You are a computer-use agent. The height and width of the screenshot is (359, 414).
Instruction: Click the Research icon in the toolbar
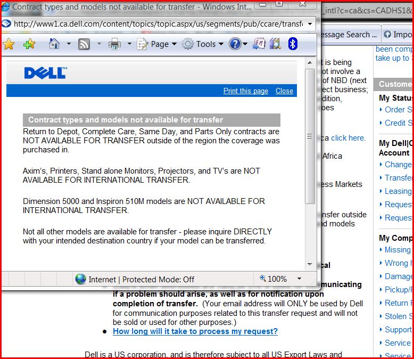coord(275,44)
